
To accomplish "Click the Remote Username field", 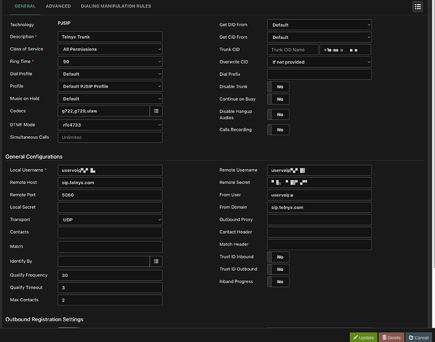I will (x=319, y=170).
